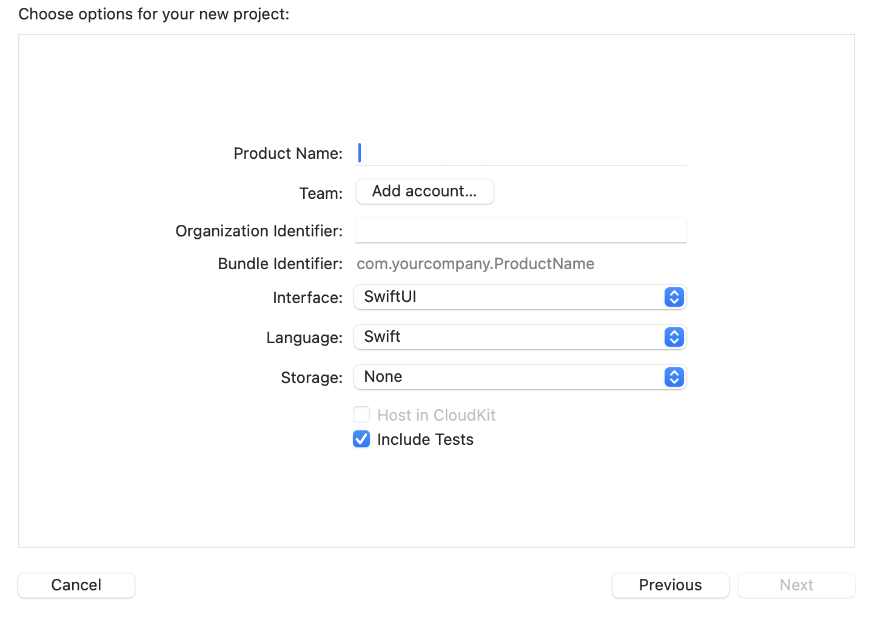Click the Next button
Image resolution: width=872 pixels, height=617 pixels.
tap(796, 585)
